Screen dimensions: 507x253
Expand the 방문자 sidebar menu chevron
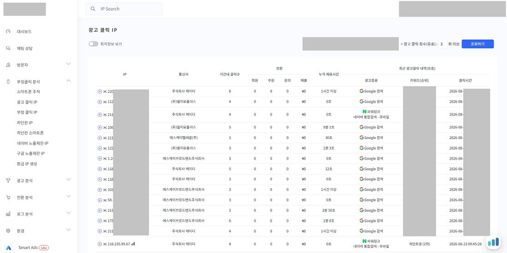pyautogui.click(x=68, y=64)
